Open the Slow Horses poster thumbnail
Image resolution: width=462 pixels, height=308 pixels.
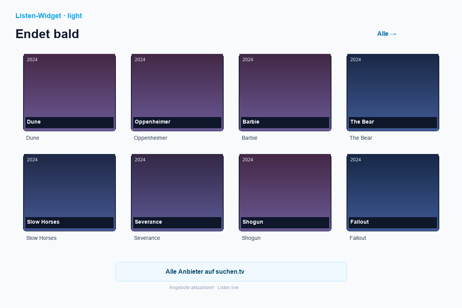coord(69,192)
